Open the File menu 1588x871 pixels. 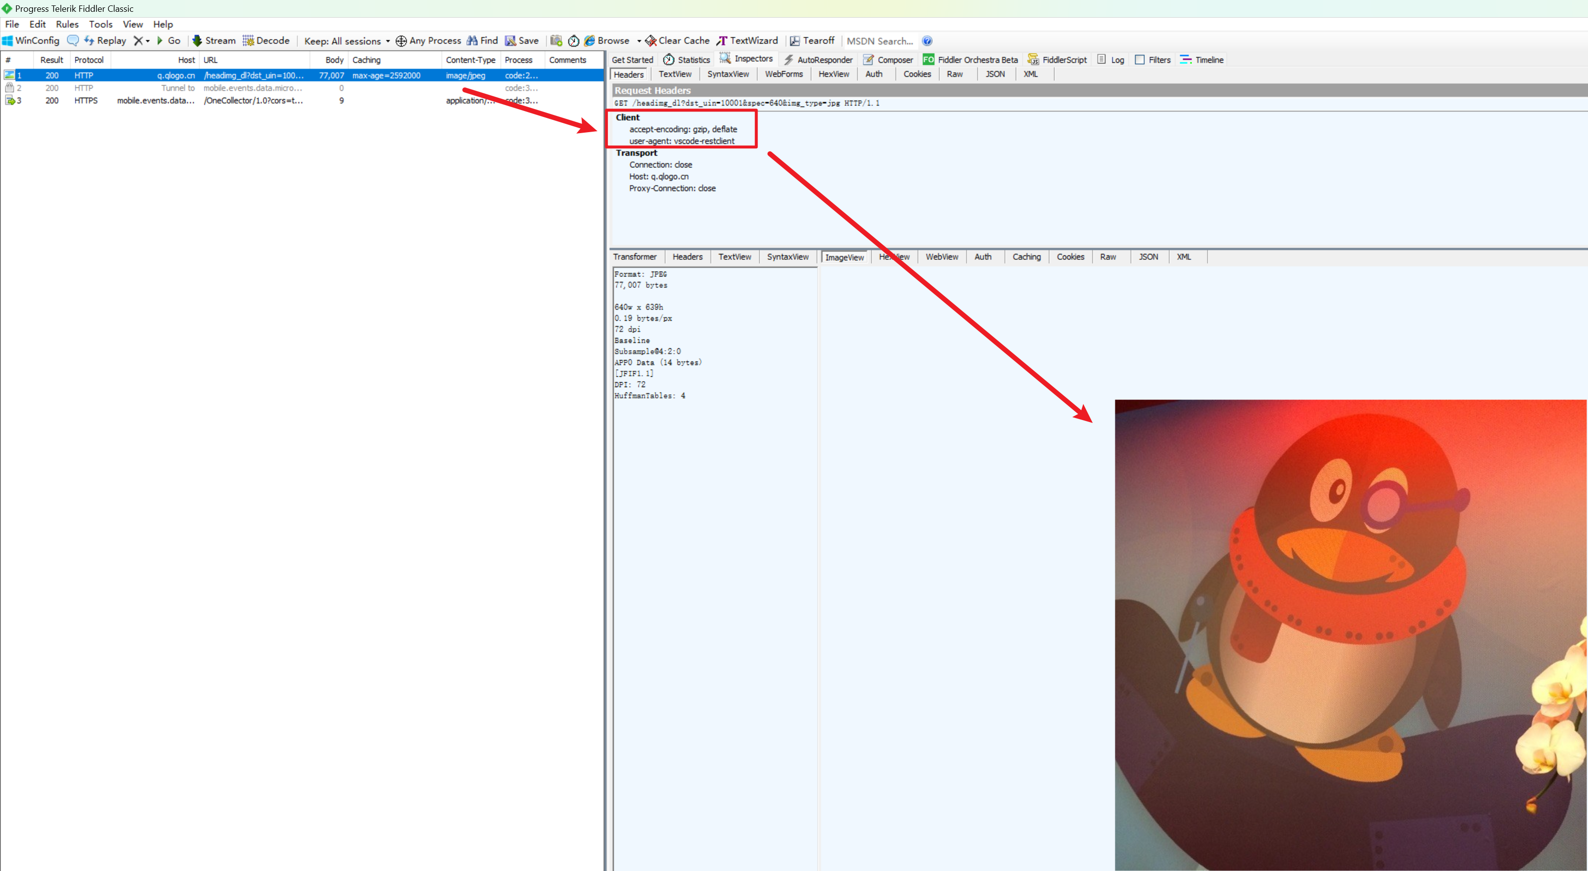click(x=12, y=24)
